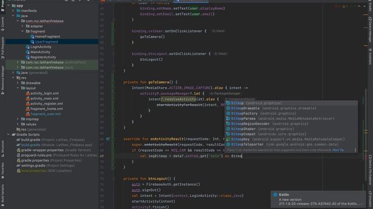Viewport: 373px width, 209px height.
Task: Open the Favorites tool window tab
Action: [x=2, y=171]
